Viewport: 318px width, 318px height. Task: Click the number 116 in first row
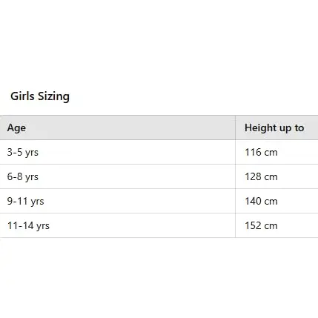(253, 152)
